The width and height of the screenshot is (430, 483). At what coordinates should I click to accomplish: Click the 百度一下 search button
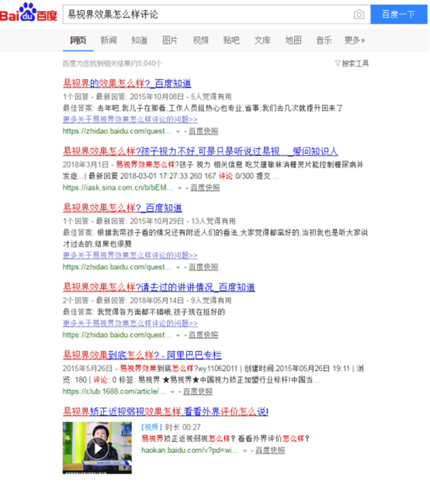pyautogui.click(x=398, y=14)
